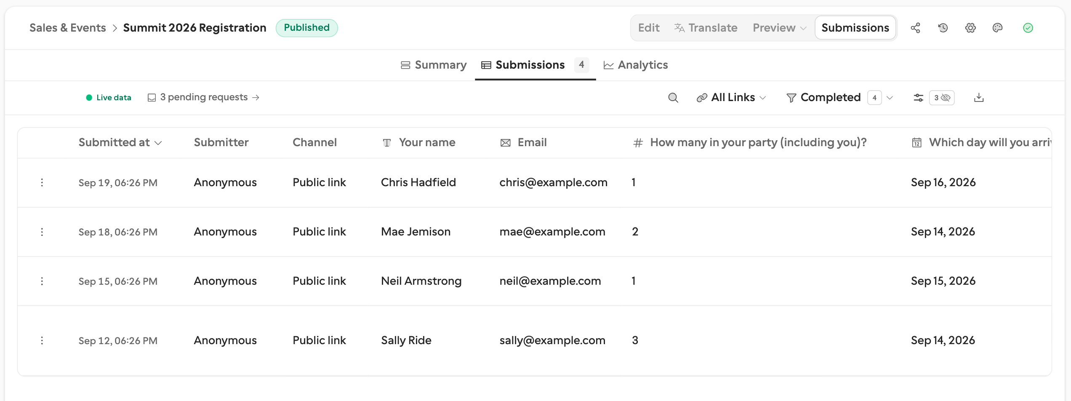Click sally@example.com email cell
Viewport: 1071px width, 401px height.
[x=552, y=340]
